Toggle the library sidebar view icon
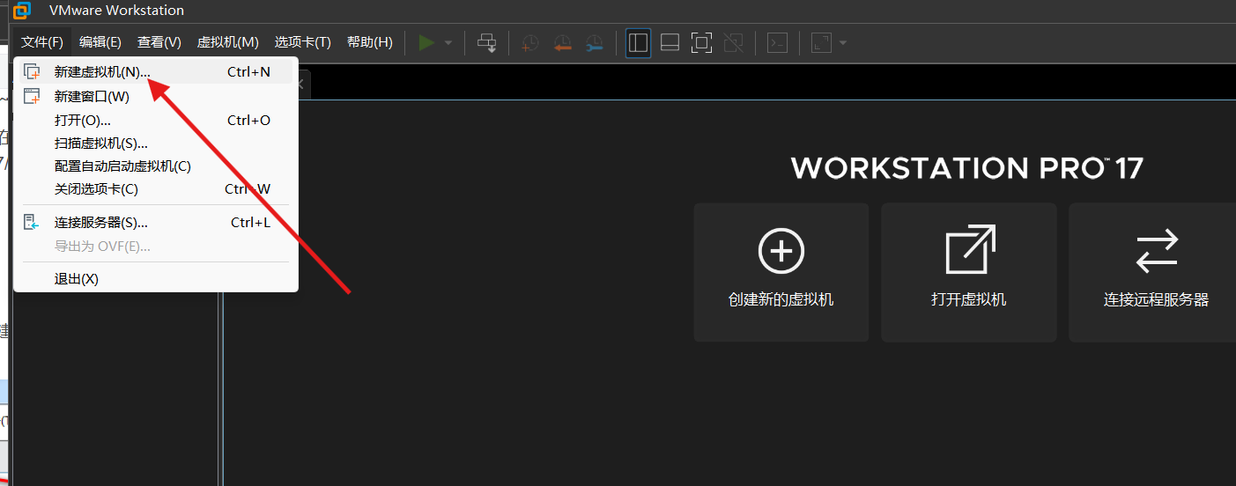 [x=638, y=42]
